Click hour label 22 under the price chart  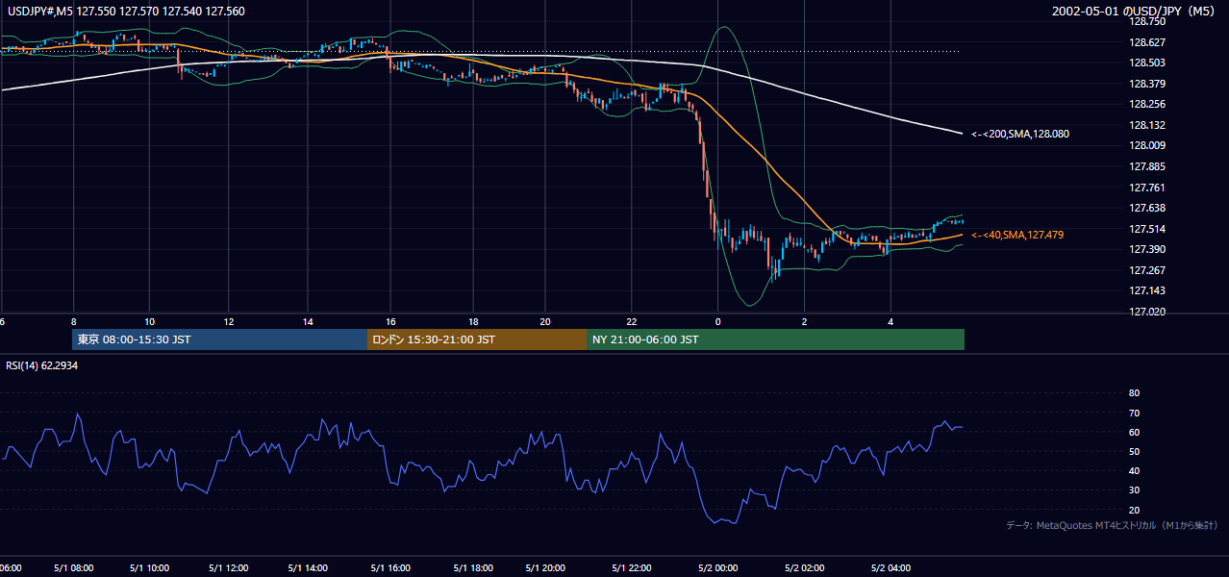tap(632, 321)
